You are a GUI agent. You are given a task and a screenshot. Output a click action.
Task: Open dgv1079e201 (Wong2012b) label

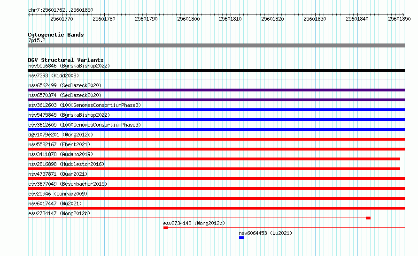coord(61,135)
